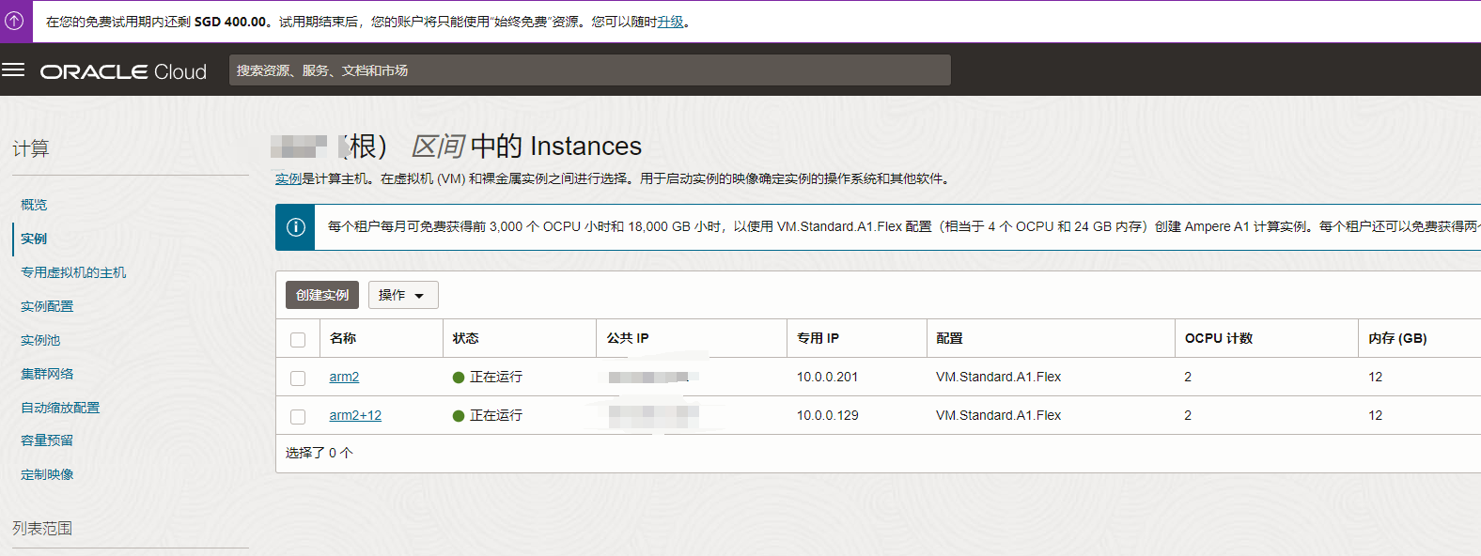Click the 内存 (GB) column header
Image resolution: width=1481 pixels, height=556 pixels.
coord(1397,338)
